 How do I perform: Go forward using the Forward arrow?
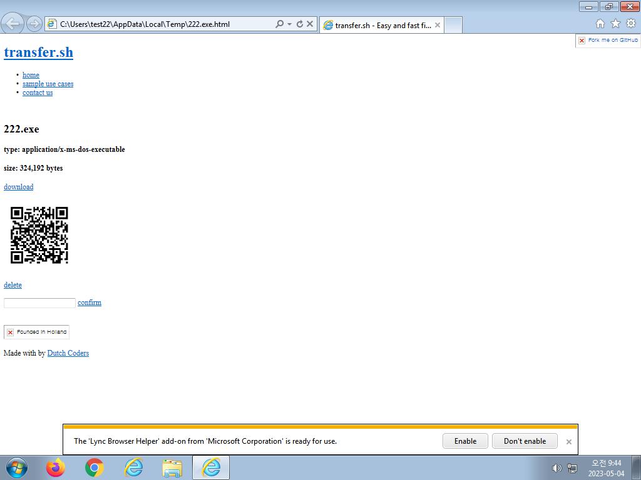tap(34, 24)
